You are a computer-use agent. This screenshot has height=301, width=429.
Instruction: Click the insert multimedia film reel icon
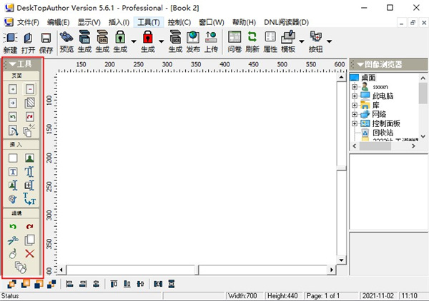13,199
